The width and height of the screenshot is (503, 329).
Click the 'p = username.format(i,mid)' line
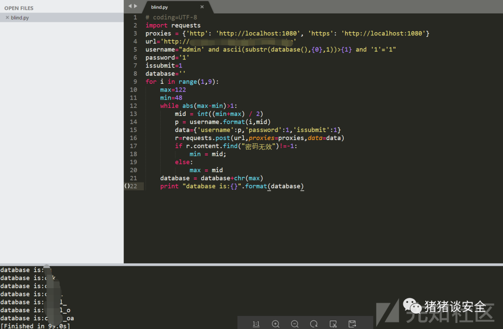pyautogui.click(x=223, y=122)
